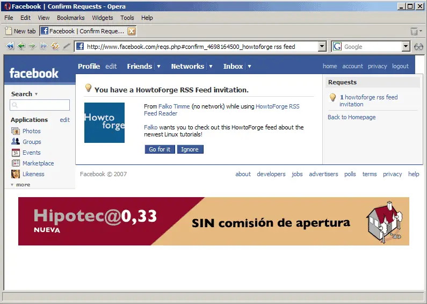Click the Profile link in the header
Image resolution: width=427 pixels, height=304 pixels.
pos(89,66)
